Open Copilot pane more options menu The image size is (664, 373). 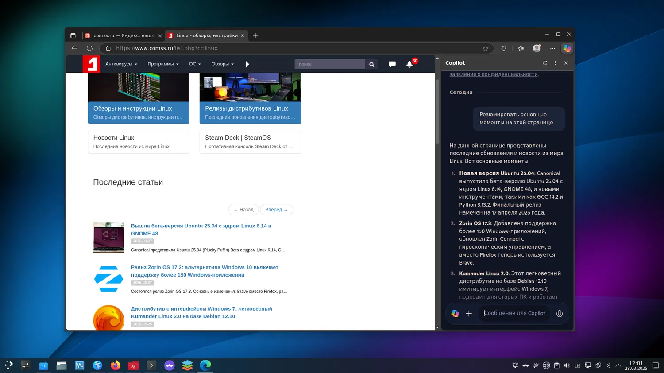tap(556, 63)
